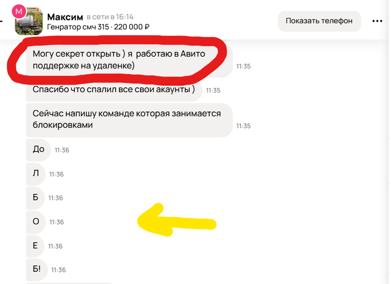Click the pink M avatar badge
Viewport: 391px width, 284px height.
18,12
